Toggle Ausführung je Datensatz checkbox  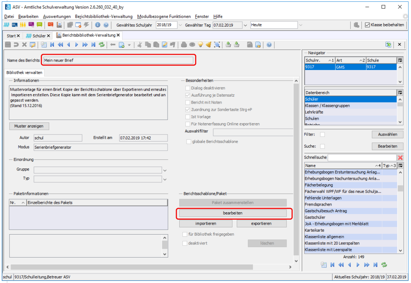188,95
